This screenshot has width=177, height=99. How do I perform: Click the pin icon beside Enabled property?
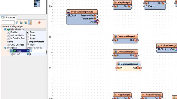click(x=9, y=32)
